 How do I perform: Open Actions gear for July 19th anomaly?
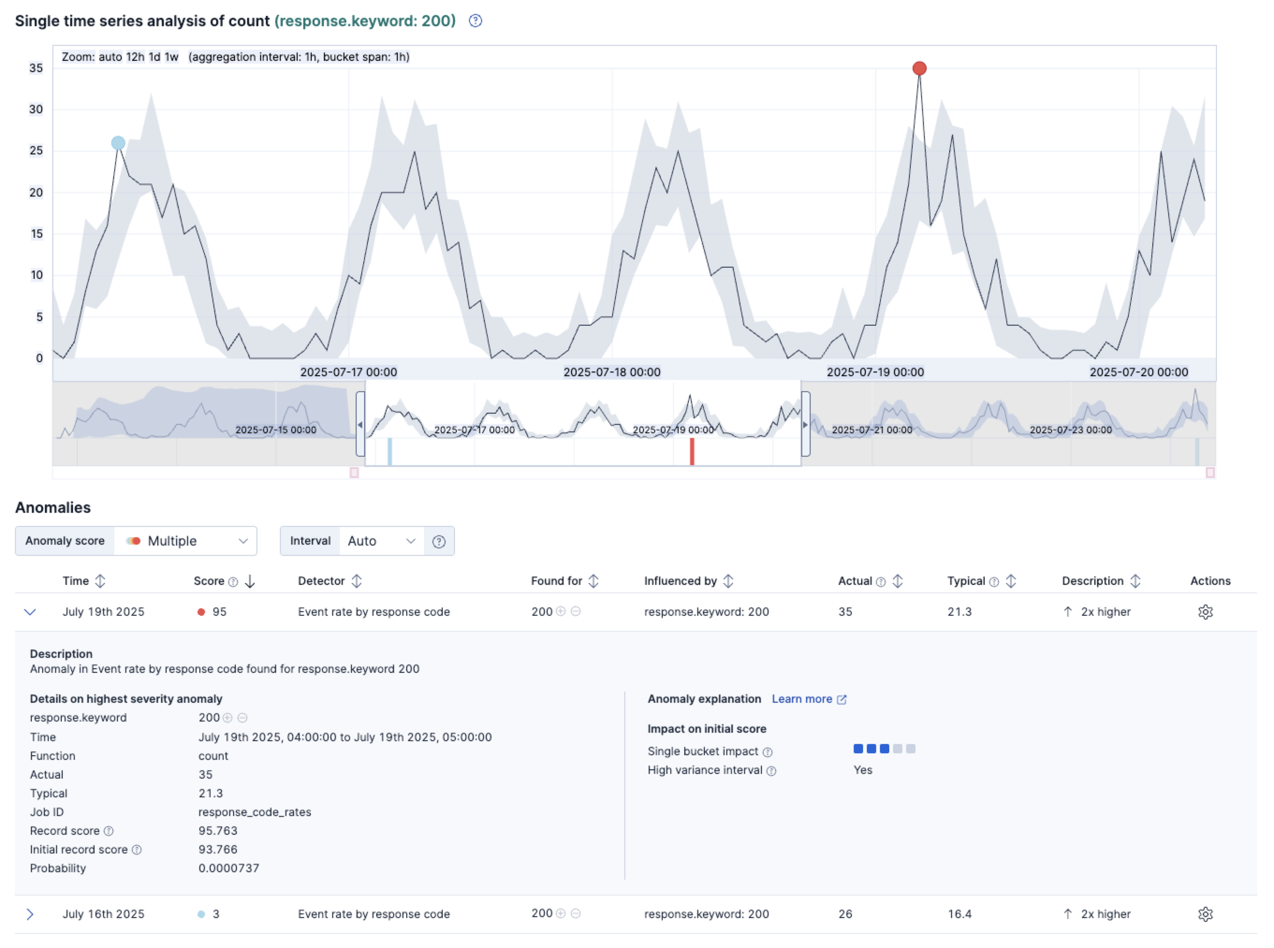point(1206,612)
